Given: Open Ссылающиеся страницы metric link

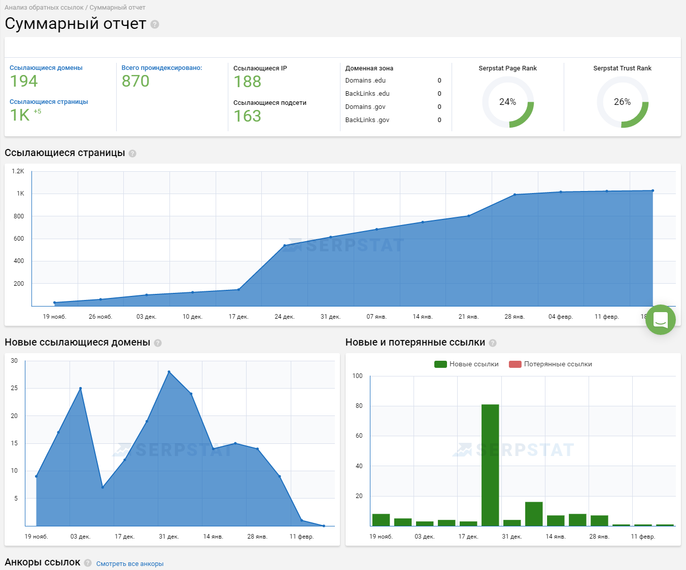Looking at the screenshot, I should click(x=49, y=102).
